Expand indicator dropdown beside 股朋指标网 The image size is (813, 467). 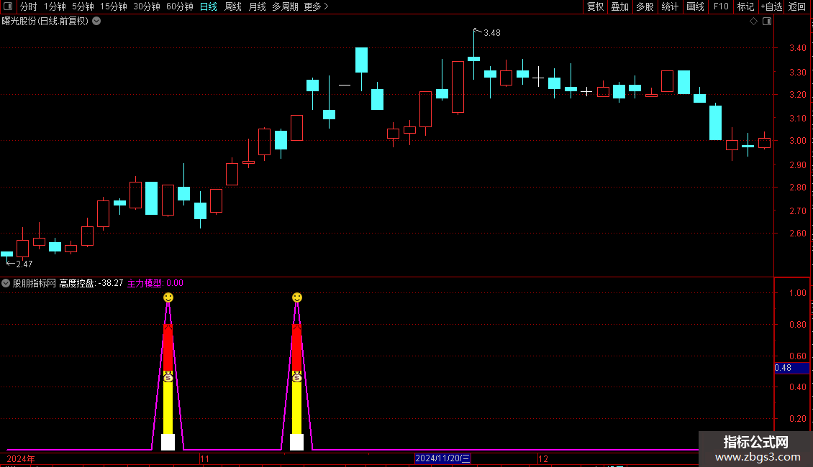pyautogui.click(x=6, y=283)
